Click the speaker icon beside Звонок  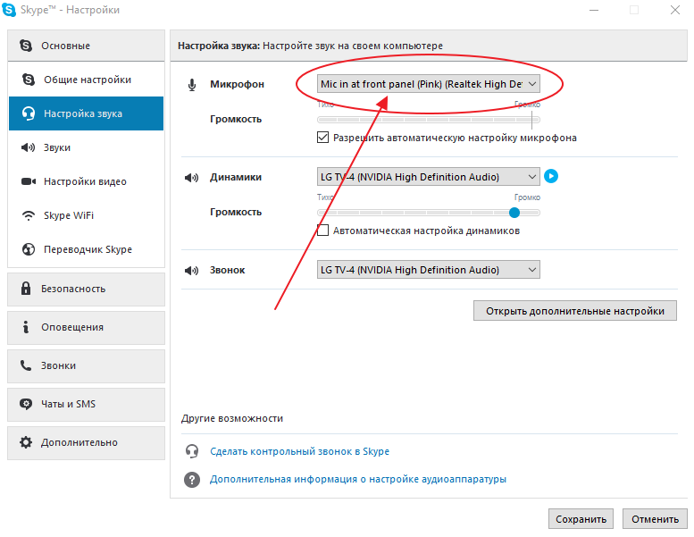point(191,270)
